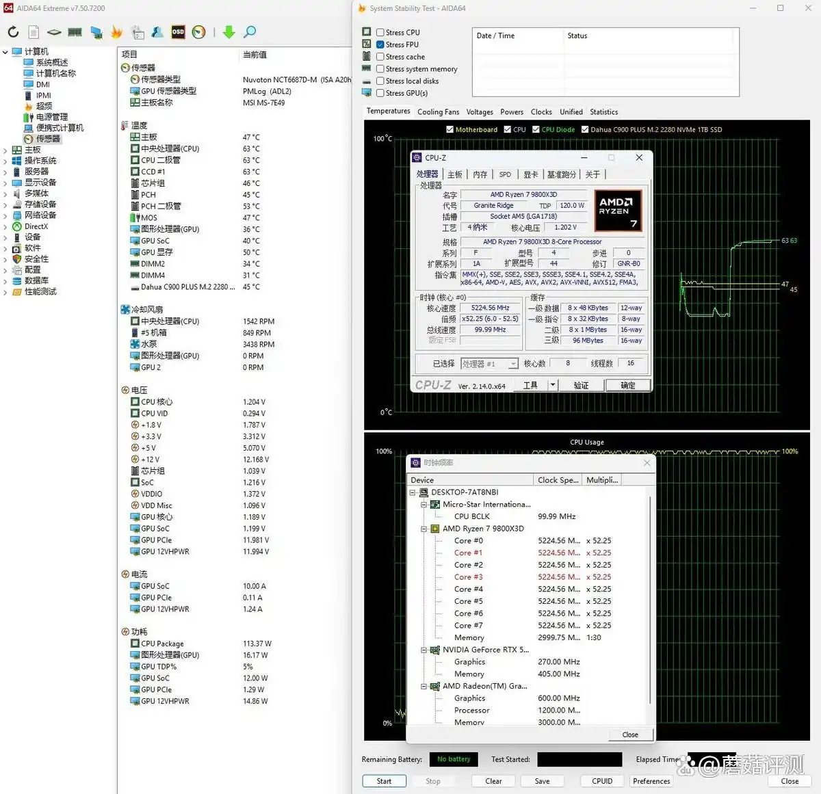The height and width of the screenshot is (794, 821).
Task: Click the circular refresh toolbar icon
Action: click(x=12, y=31)
